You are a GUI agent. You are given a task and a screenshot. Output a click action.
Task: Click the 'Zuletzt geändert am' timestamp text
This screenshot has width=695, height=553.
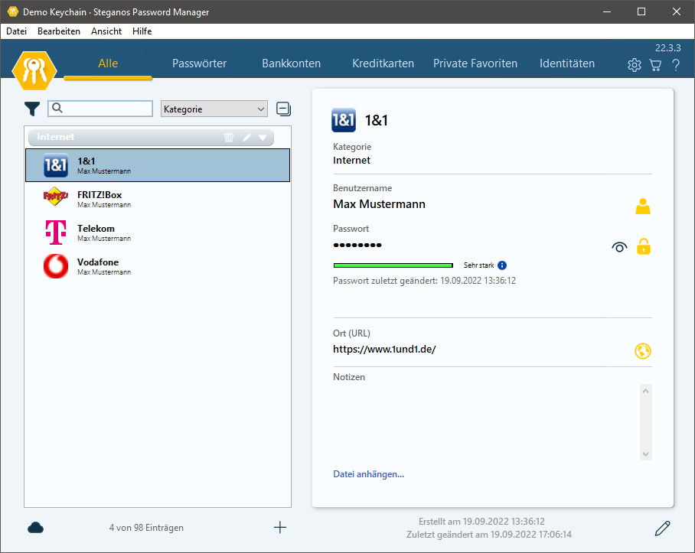489,535
